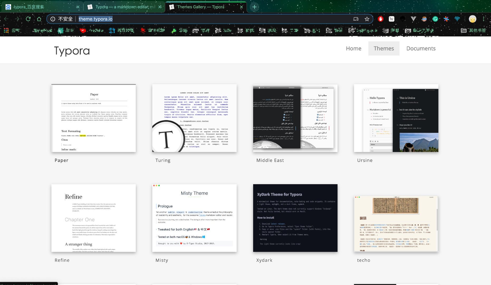Click the browser forward arrow
The width and height of the screenshot is (491, 285).
pyautogui.click(x=17, y=19)
